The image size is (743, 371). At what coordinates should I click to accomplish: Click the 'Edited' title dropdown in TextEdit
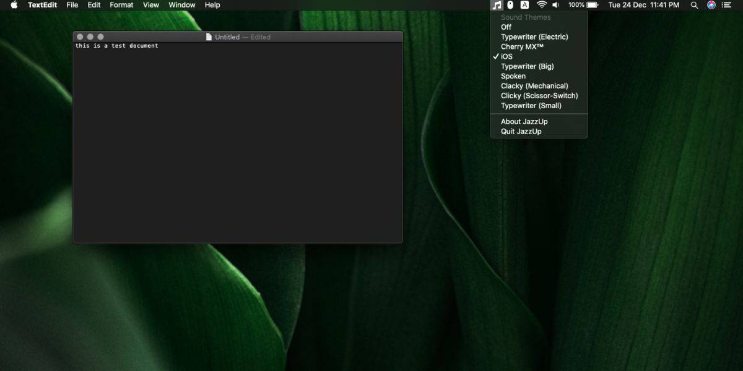(260, 37)
